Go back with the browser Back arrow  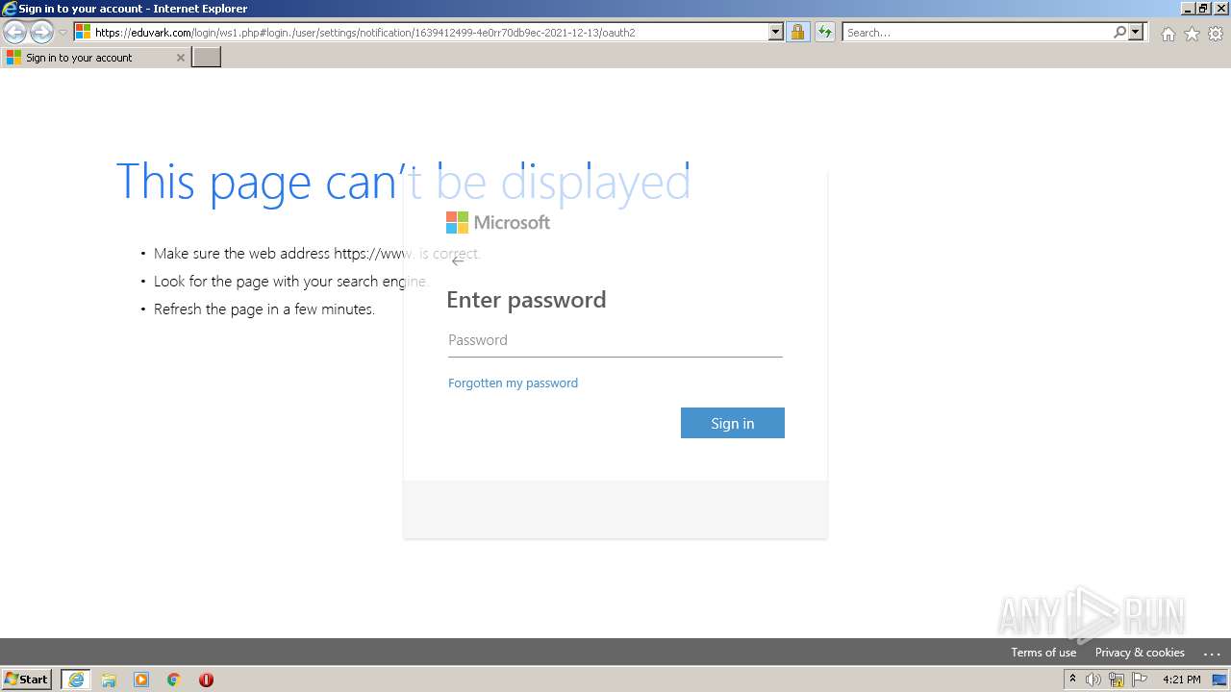tap(14, 33)
